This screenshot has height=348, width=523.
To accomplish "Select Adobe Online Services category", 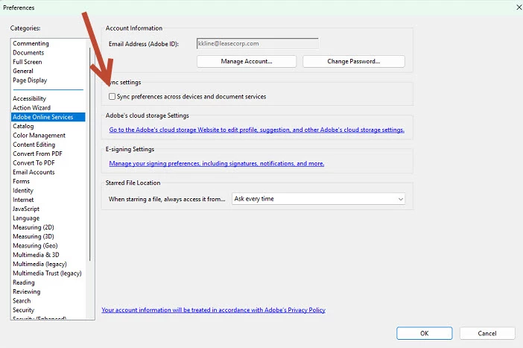I will pyautogui.click(x=48, y=117).
